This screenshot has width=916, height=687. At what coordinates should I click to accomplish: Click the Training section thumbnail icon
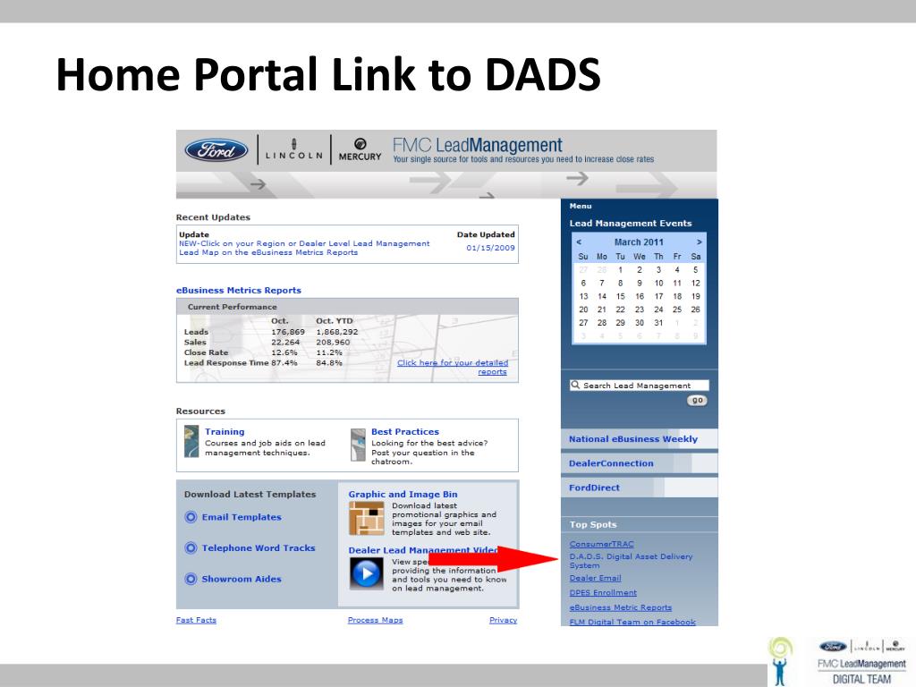coord(191,441)
